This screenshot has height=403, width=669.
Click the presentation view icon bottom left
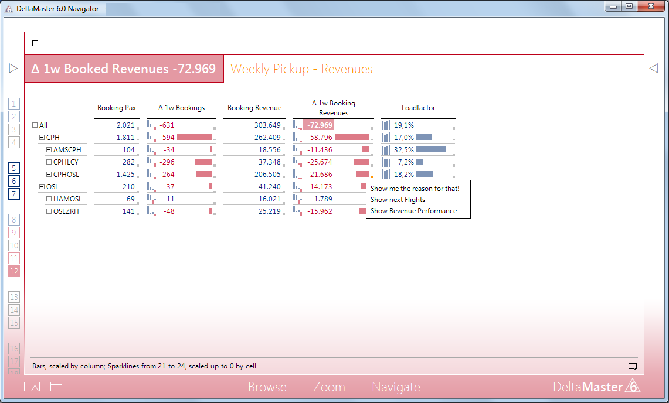[x=32, y=387]
